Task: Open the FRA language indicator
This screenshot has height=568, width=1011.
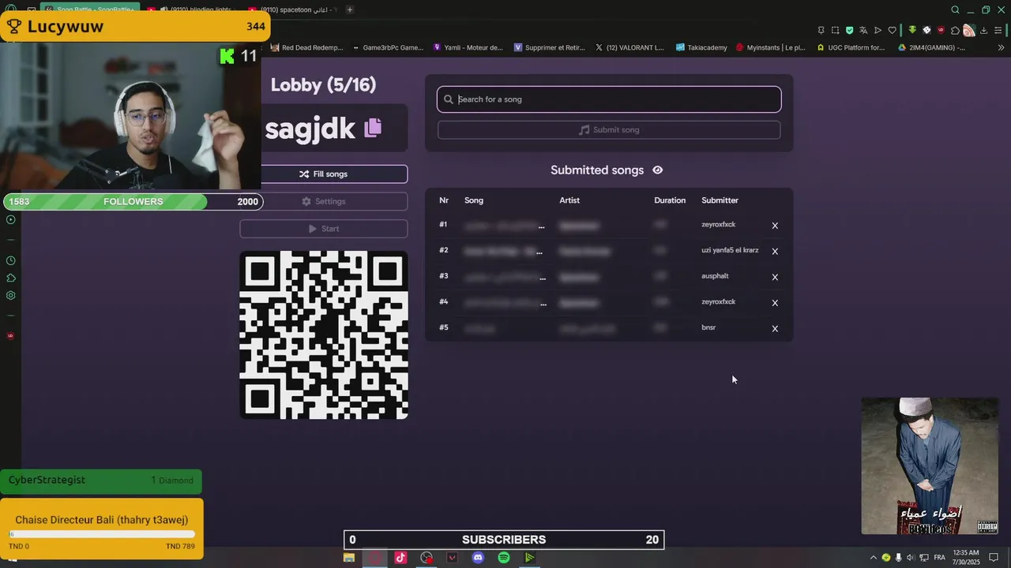Action: click(x=939, y=558)
